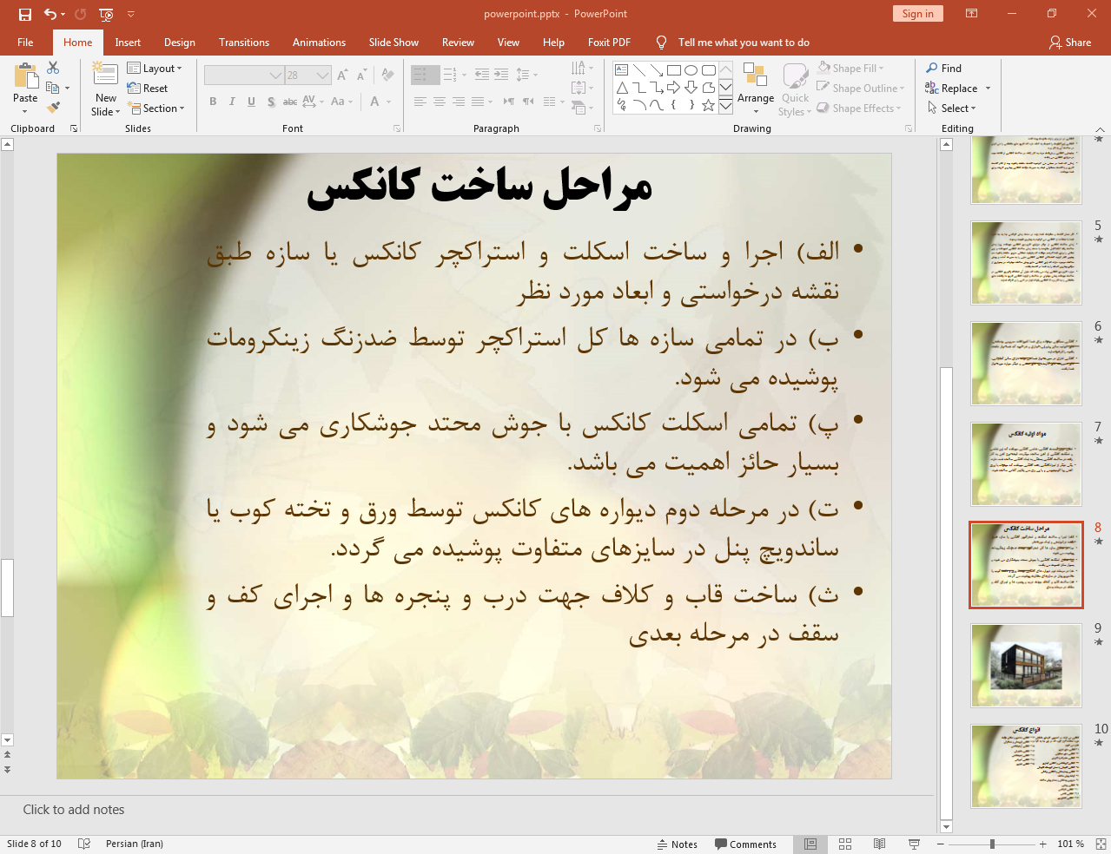Click the Paste clipboard icon
This screenshot has height=854, width=1111.
25,76
